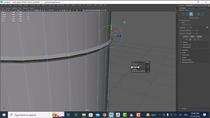Open Lighting panel menu
The height and width of the screenshot is (118, 210).
14,8
